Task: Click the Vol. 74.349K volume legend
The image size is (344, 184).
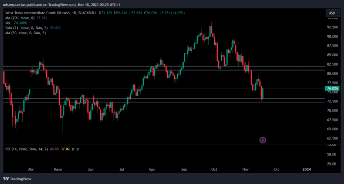Action: pyautogui.click(x=16, y=23)
